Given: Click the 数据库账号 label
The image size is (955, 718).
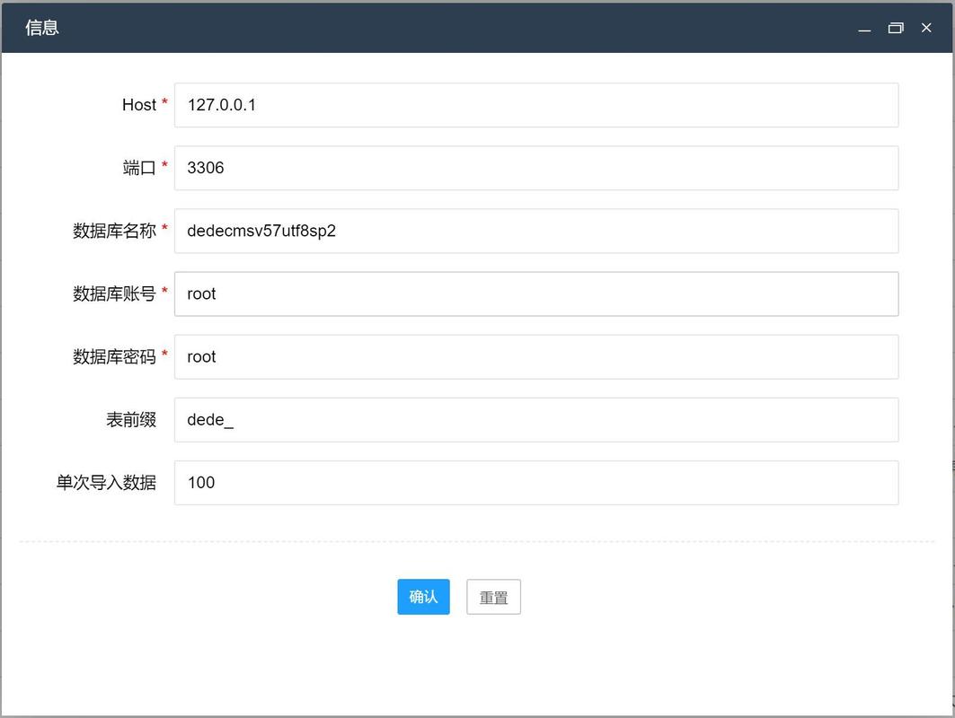Looking at the screenshot, I should click(x=114, y=293).
